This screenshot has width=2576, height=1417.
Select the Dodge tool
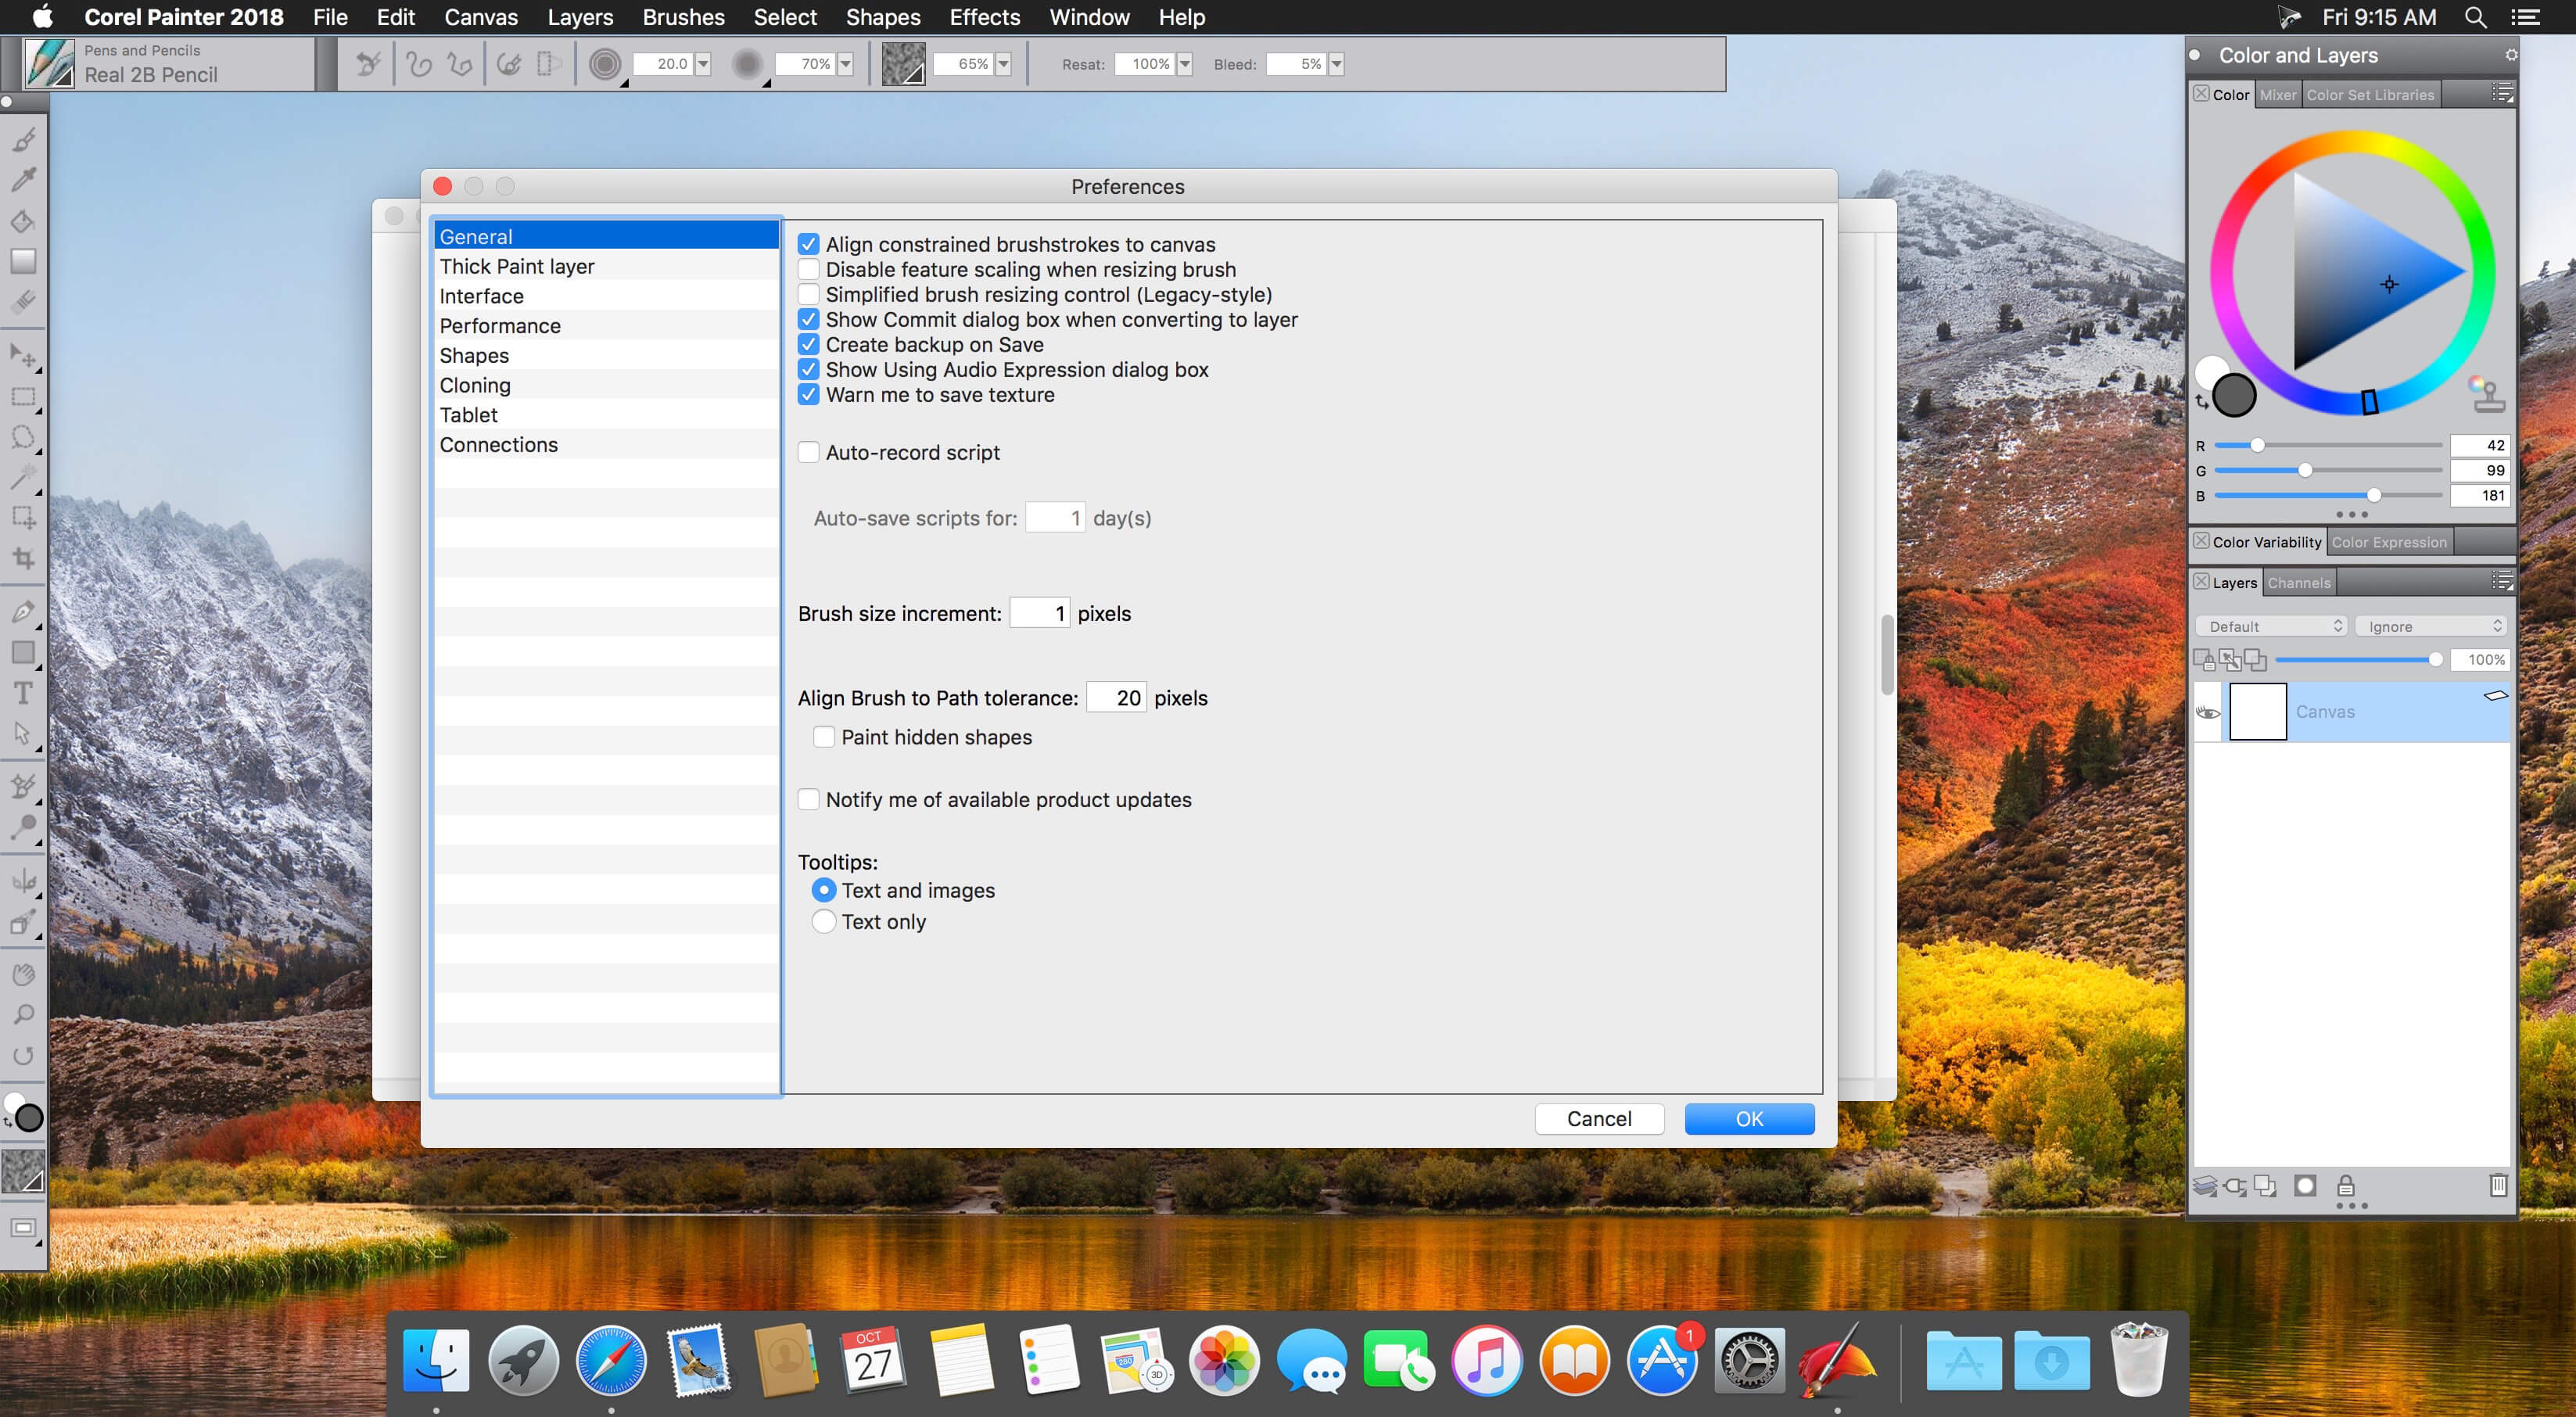(23, 828)
